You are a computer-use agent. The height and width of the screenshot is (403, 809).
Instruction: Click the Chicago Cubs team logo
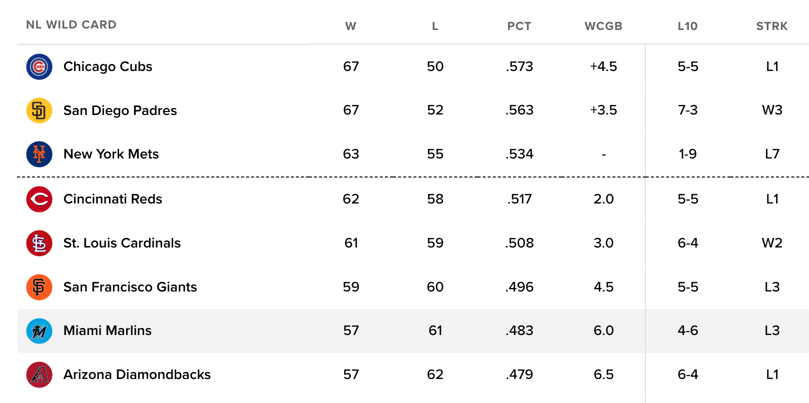point(39,66)
